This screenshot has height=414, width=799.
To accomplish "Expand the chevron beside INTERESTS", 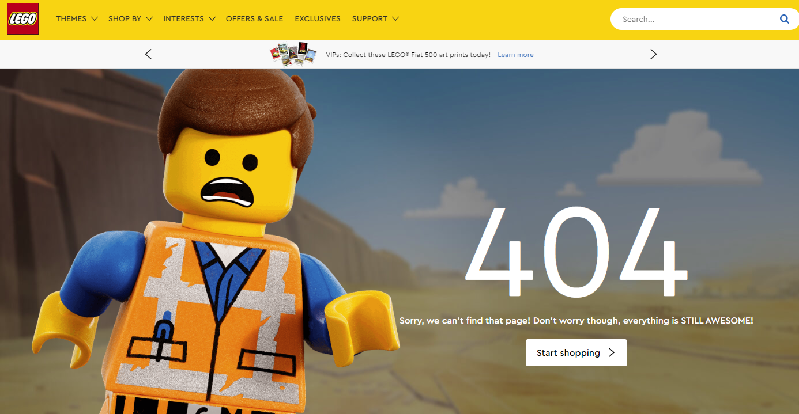I will [x=212, y=19].
